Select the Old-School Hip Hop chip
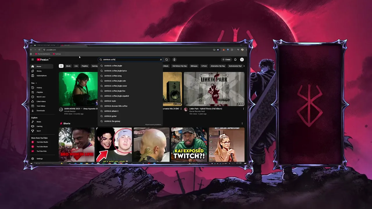 pos(180,66)
